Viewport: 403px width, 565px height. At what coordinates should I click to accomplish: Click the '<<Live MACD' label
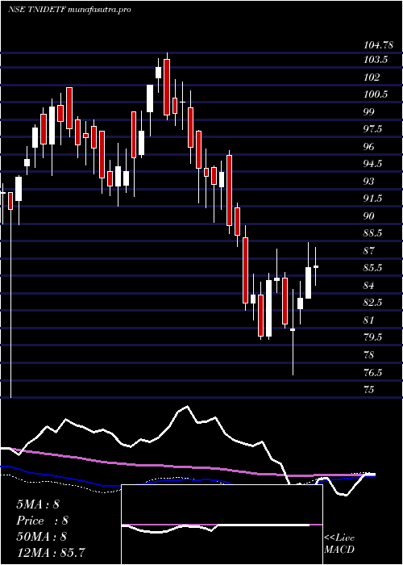click(339, 543)
